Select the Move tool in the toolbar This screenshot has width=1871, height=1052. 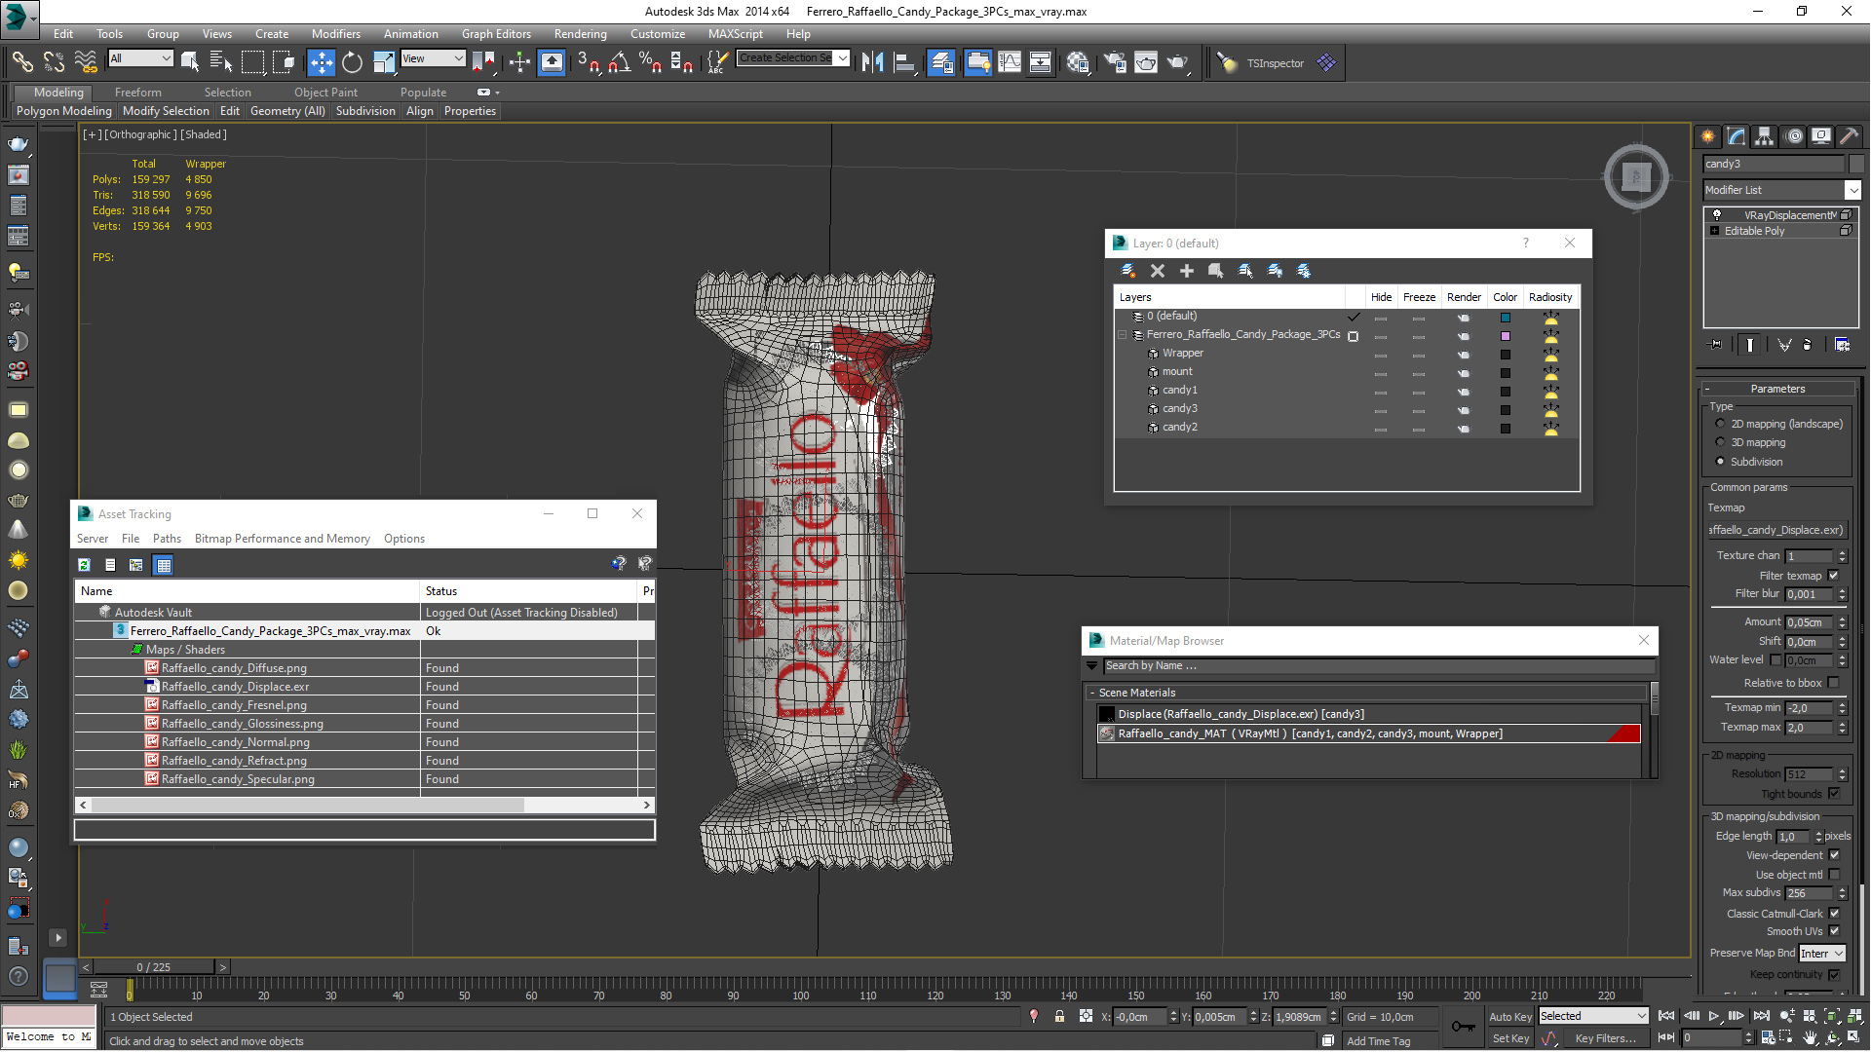click(321, 62)
